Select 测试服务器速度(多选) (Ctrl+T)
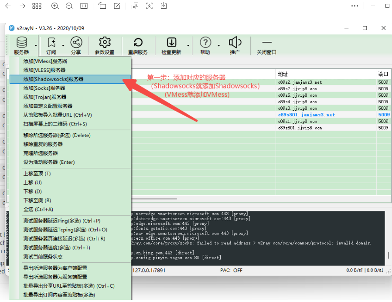 (x=70, y=248)
